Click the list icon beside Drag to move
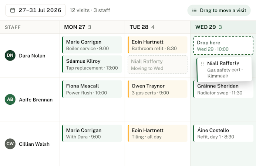Viewport: 256px width, 166px height. 194,10
